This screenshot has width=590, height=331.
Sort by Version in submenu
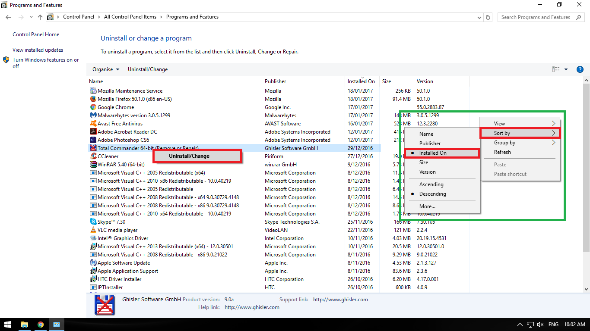coord(442,172)
